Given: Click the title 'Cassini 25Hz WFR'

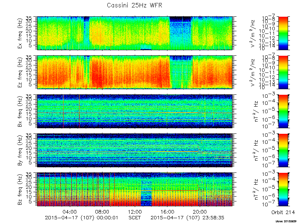Looking at the screenshot, I should (x=134, y=5).
